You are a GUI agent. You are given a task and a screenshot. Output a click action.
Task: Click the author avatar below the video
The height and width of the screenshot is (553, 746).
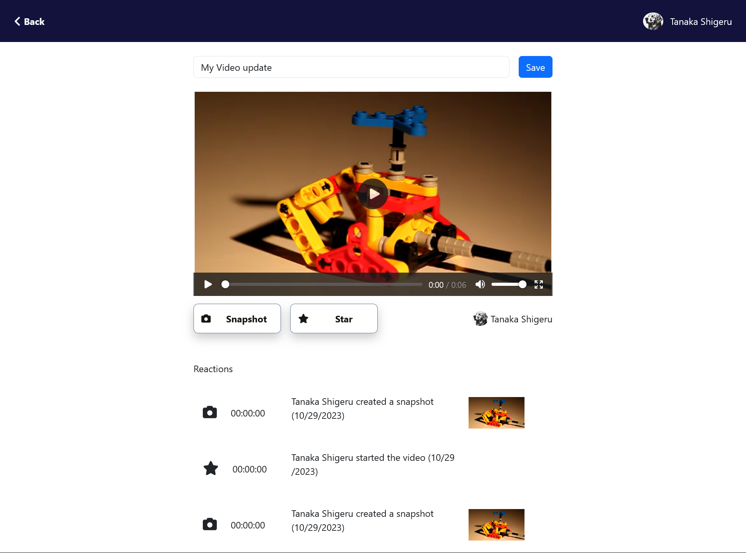(x=480, y=319)
